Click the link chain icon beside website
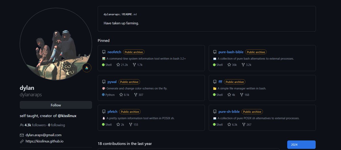Image resolution: width=341 pixels, height=150 pixels. pos(22,141)
